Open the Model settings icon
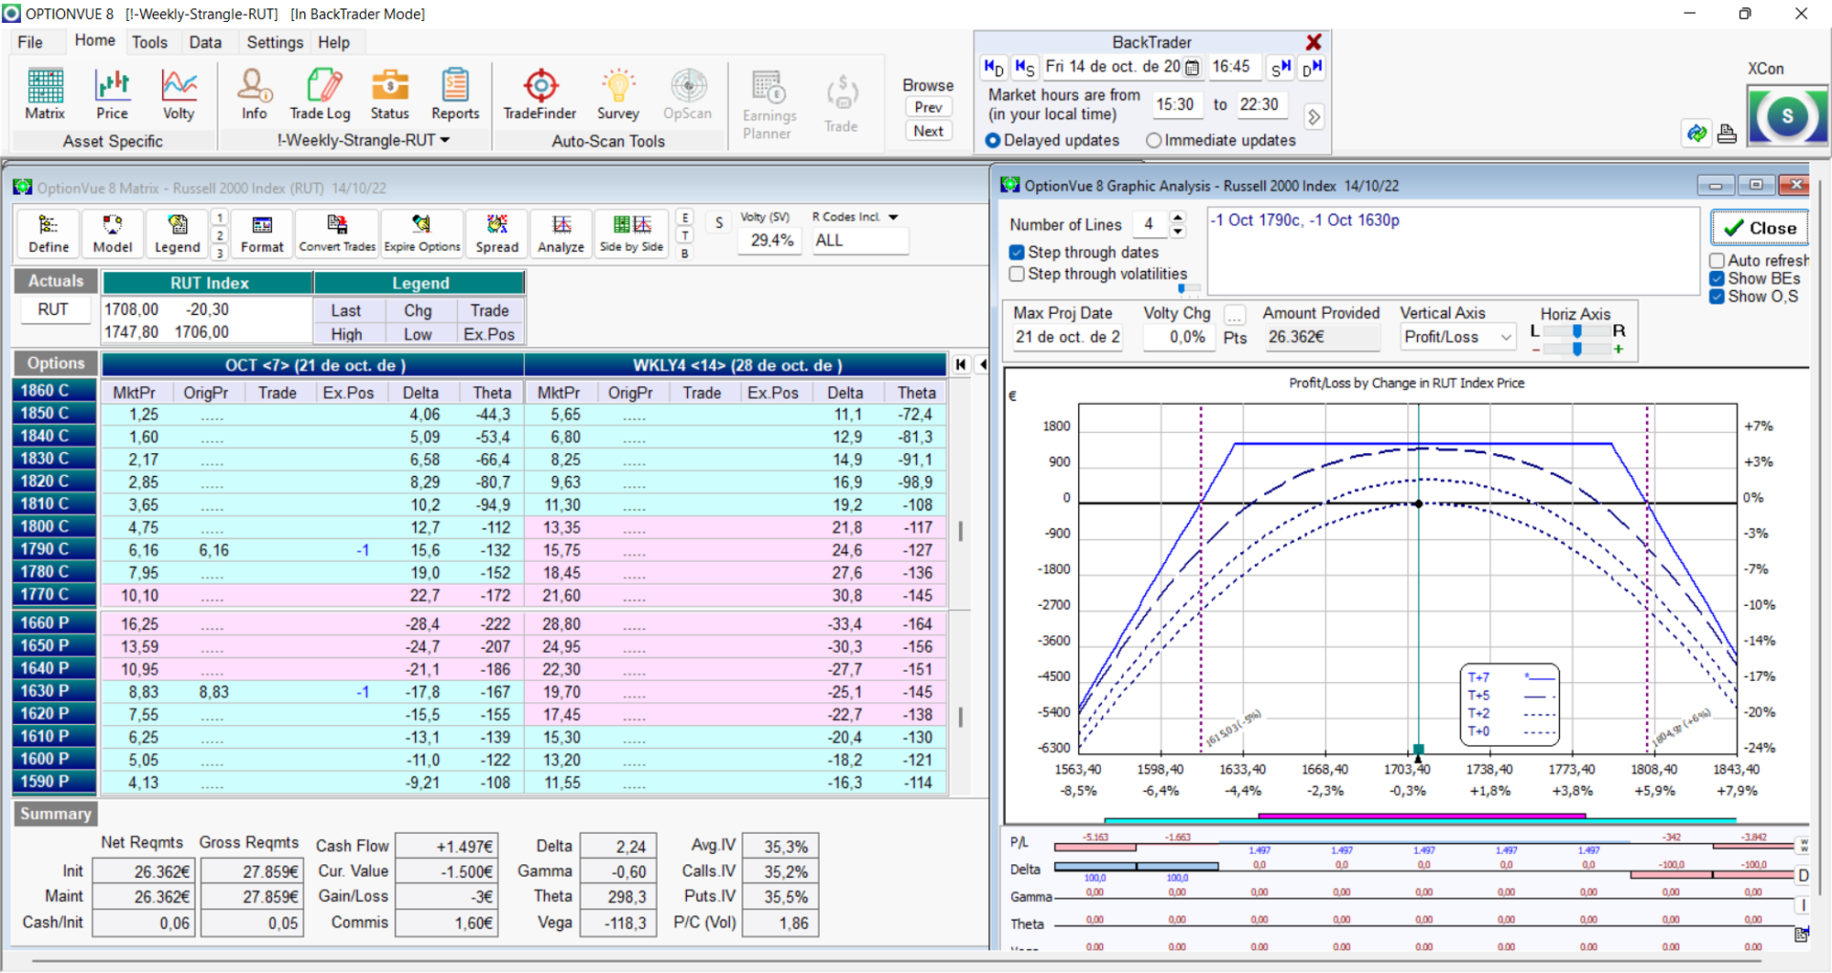 112,233
